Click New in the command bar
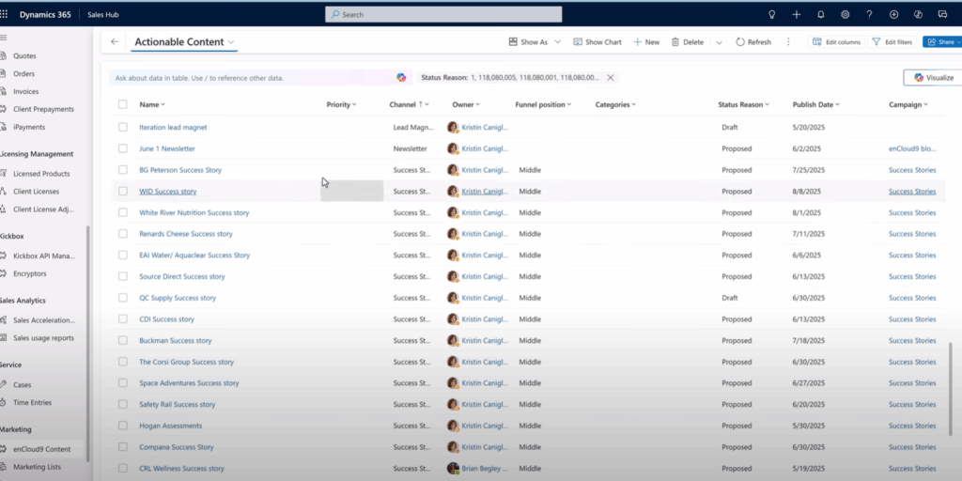The width and height of the screenshot is (962, 481). pyautogui.click(x=646, y=41)
